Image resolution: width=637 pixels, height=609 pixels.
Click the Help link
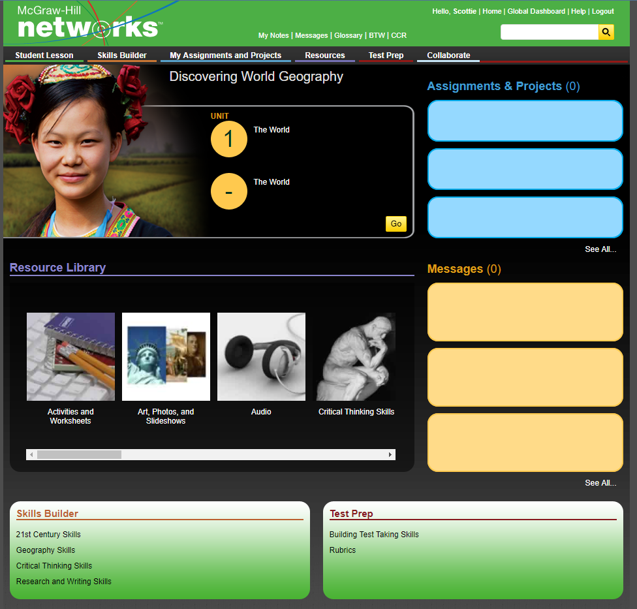pos(578,11)
